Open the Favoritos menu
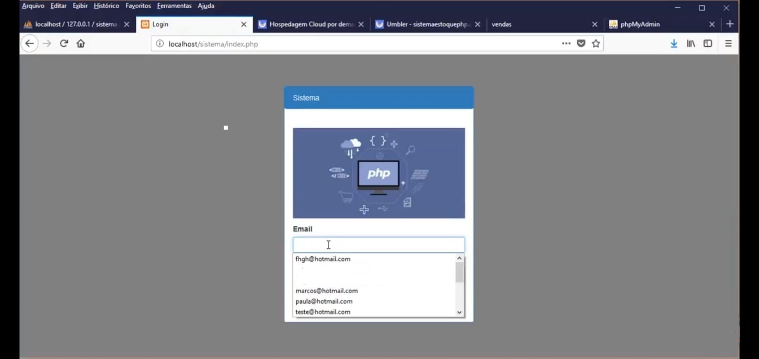This screenshot has height=359, width=759. click(x=138, y=6)
